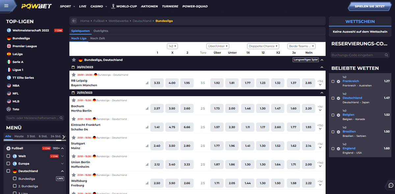
Task: Collapse the Fußball sport section
Action: (x=63, y=148)
